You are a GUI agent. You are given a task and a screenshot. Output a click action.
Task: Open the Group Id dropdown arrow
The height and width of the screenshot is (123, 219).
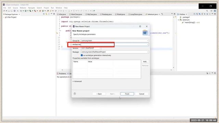[x=147, y=41]
